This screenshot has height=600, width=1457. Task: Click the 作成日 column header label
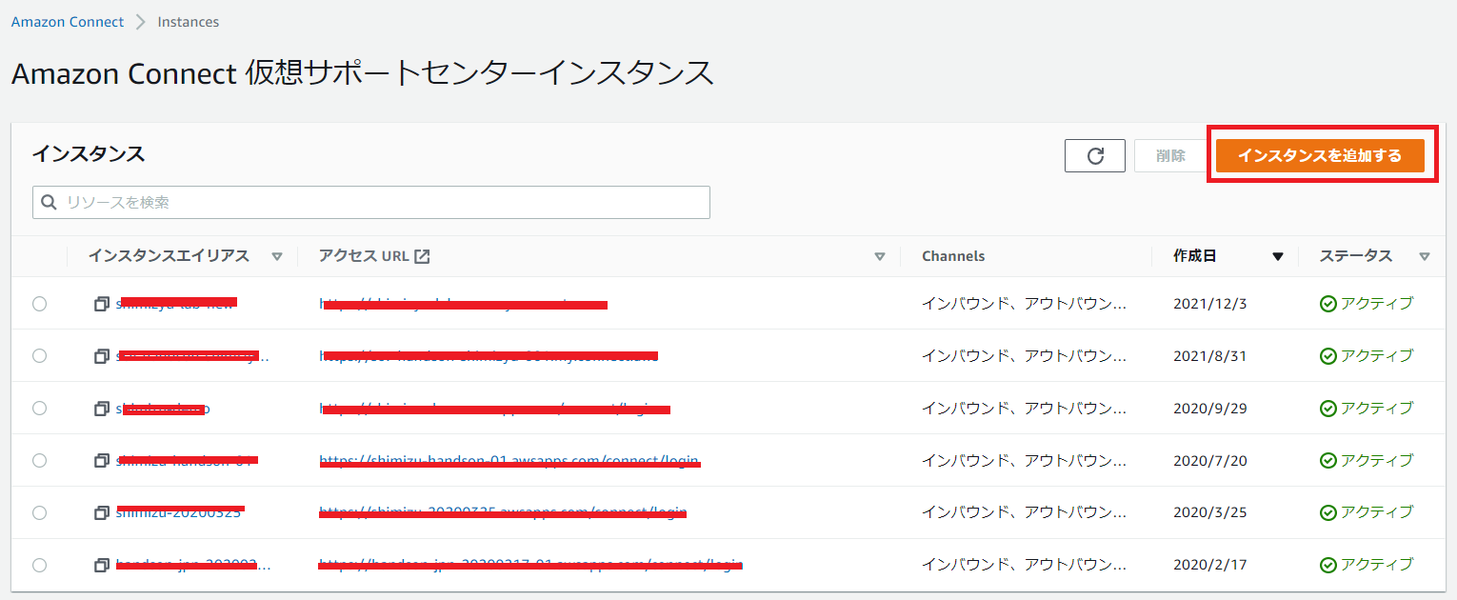[x=1194, y=256]
